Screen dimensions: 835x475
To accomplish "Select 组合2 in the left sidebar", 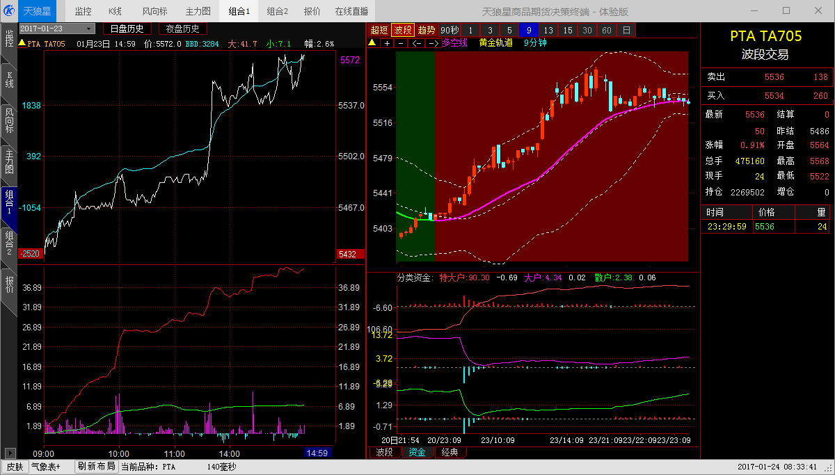I will click(9, 243).
